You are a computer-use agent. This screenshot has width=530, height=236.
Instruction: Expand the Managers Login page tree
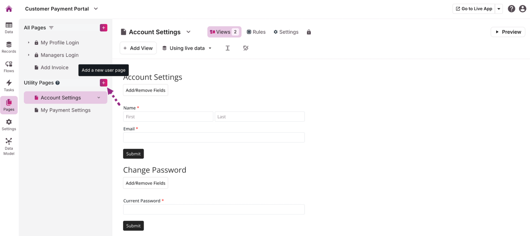coord(29,55)
